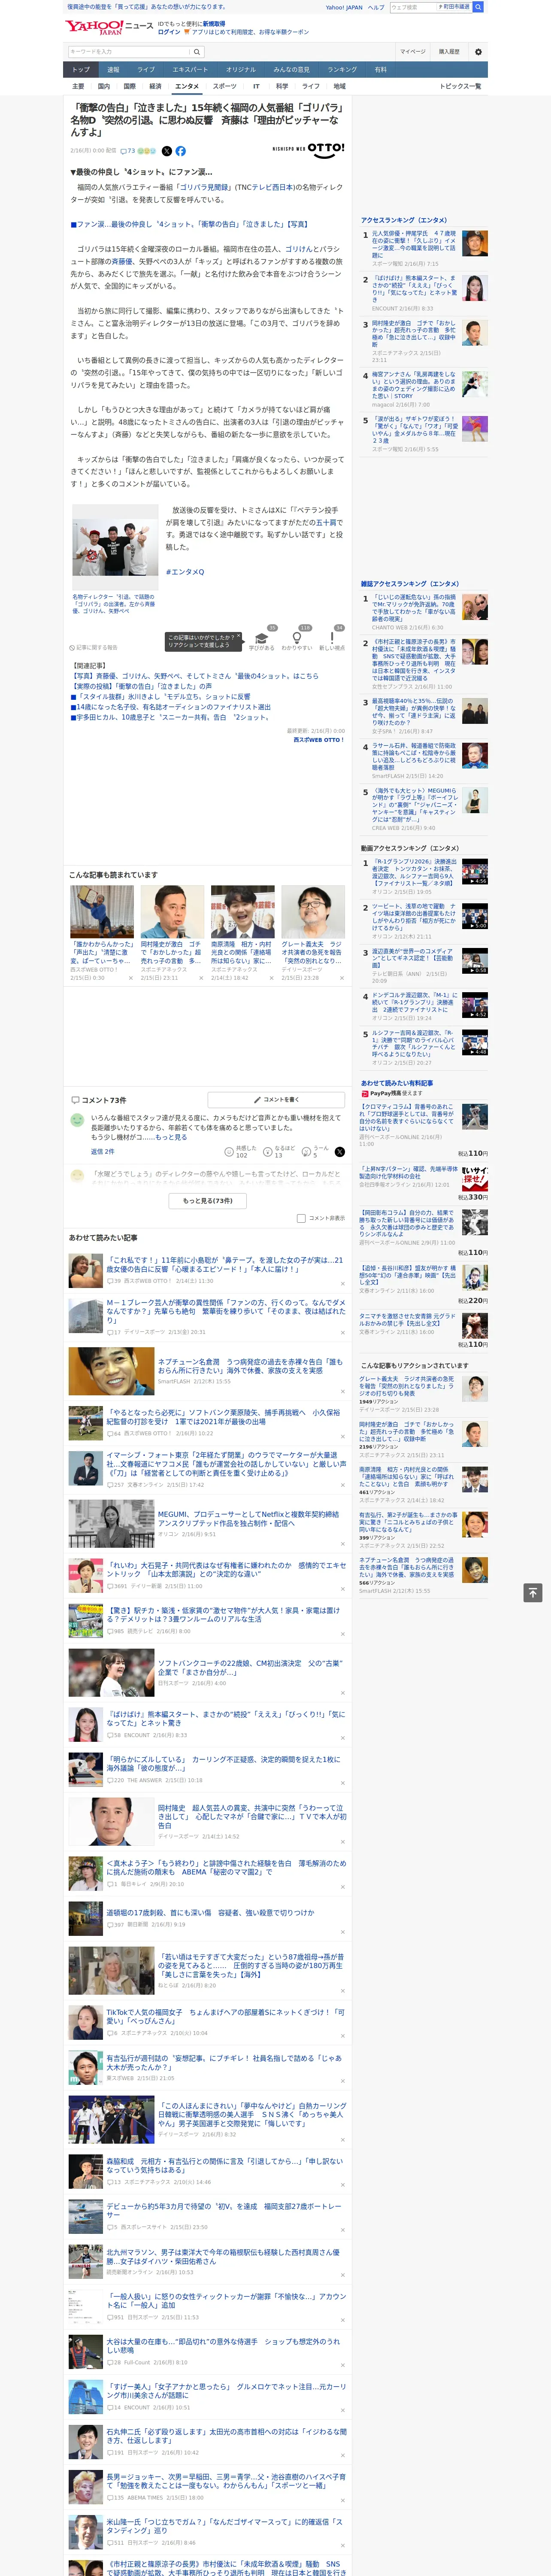Focus the top-right web search field
The width and height of the screenshot is (551, 2576).
413,7
